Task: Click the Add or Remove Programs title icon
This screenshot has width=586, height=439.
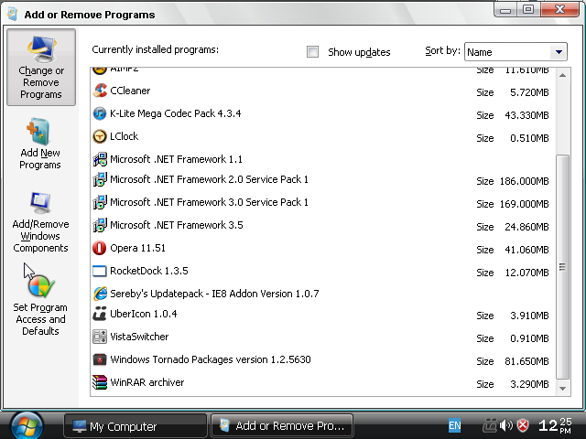Action: (x=13, y=15)
